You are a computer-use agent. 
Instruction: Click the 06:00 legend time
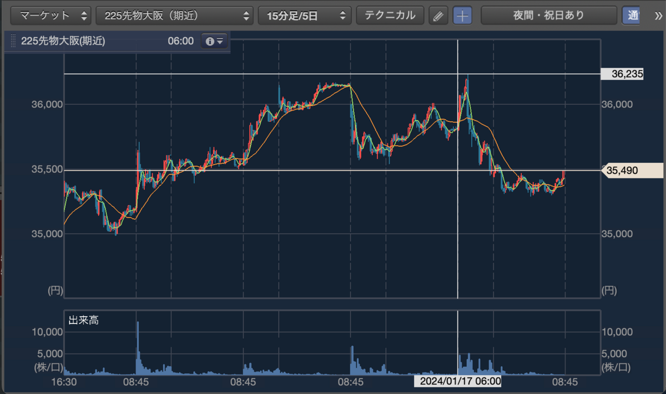pos(180,41)
